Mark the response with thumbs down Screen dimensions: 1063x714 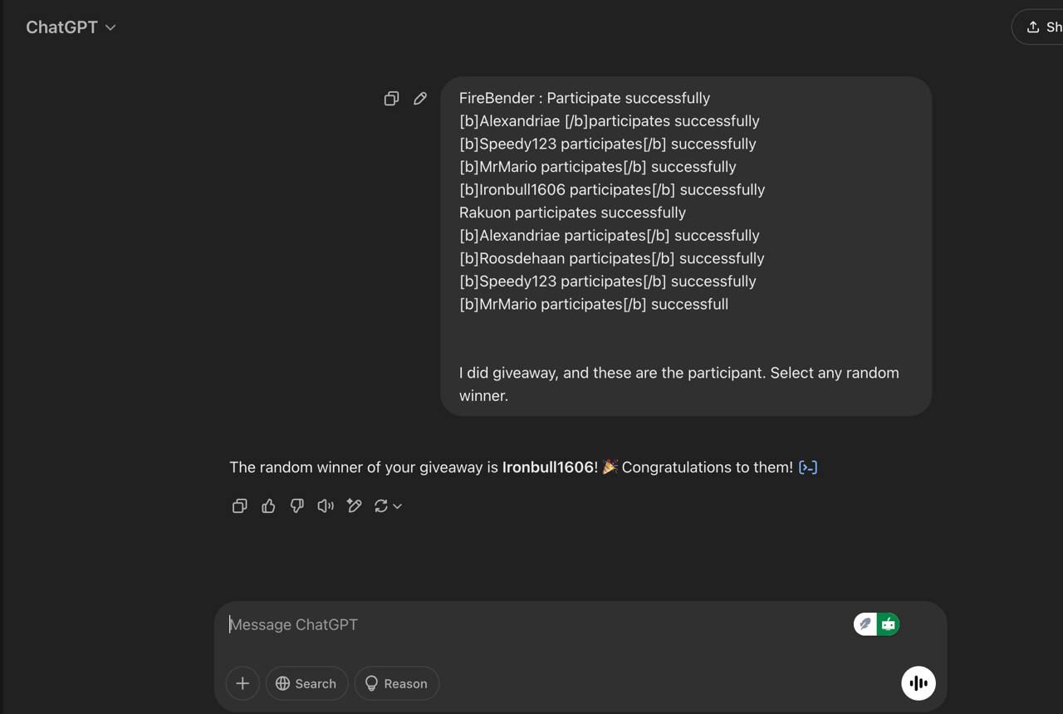coord(296,506)
